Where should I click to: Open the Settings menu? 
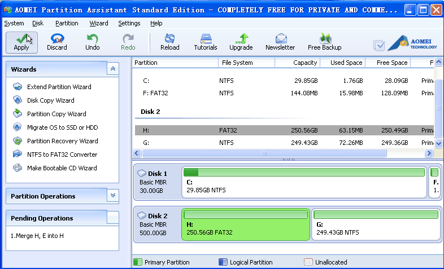(x=129, y=23)
